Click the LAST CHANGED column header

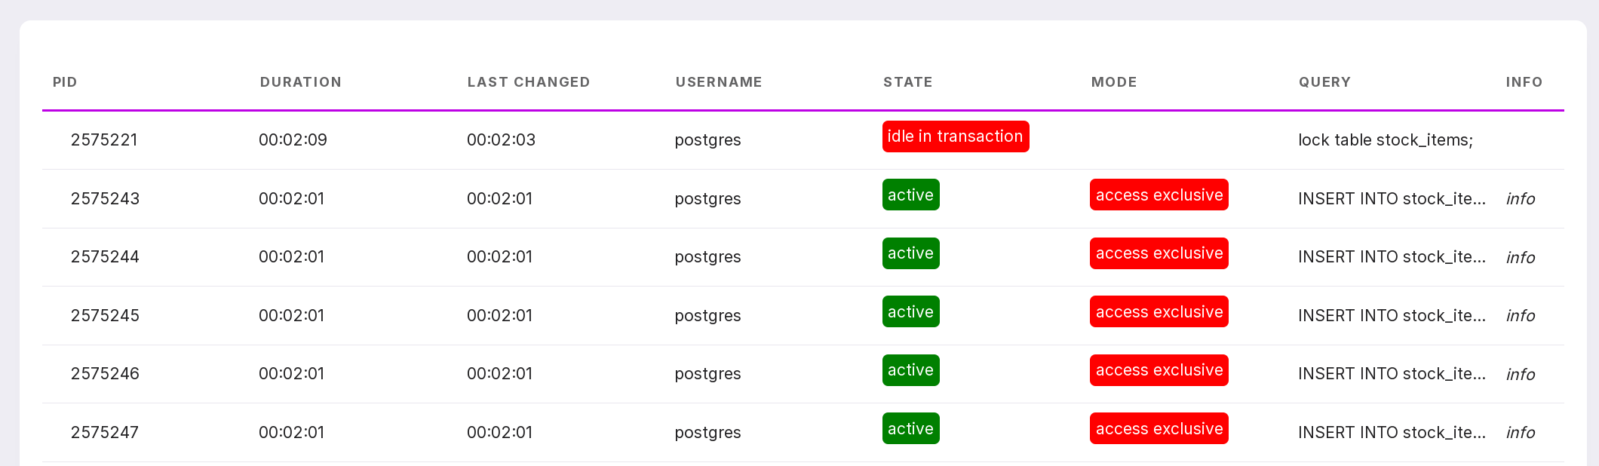click(x=528, y=82)
